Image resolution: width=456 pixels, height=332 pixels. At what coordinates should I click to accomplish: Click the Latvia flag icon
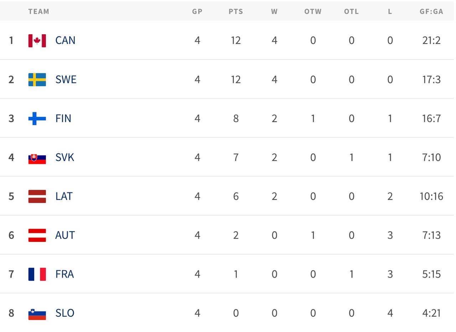point(37,196)
